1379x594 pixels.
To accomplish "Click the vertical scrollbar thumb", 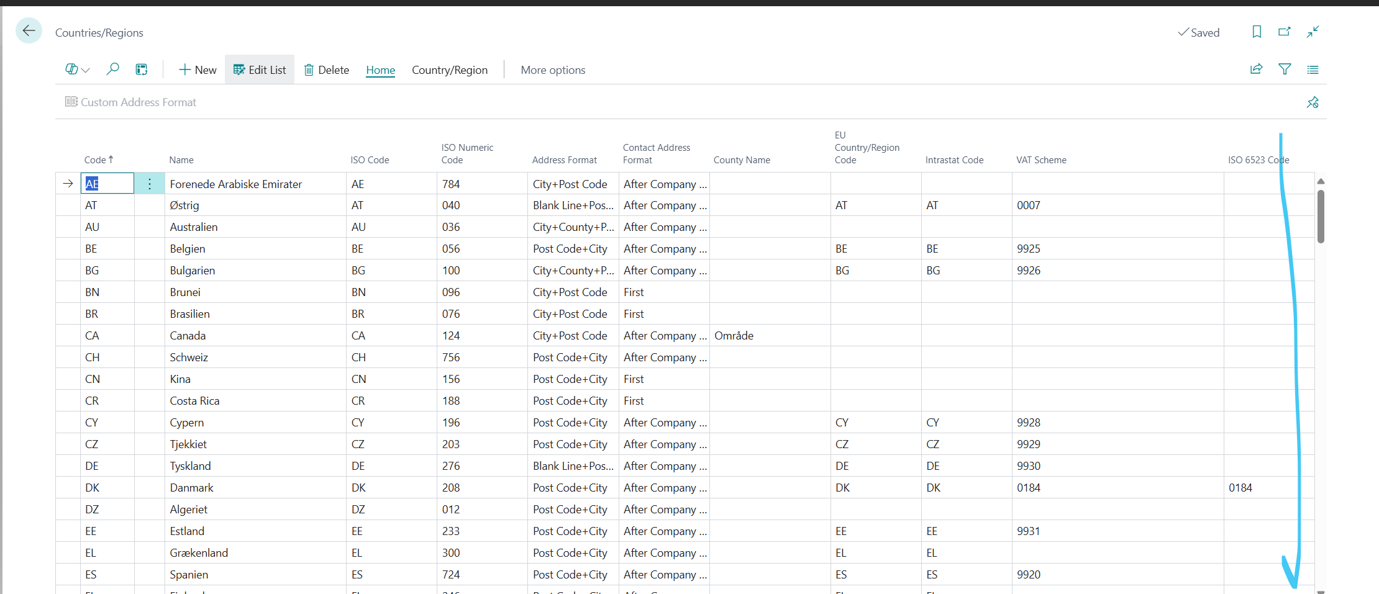I will 1321,216.
